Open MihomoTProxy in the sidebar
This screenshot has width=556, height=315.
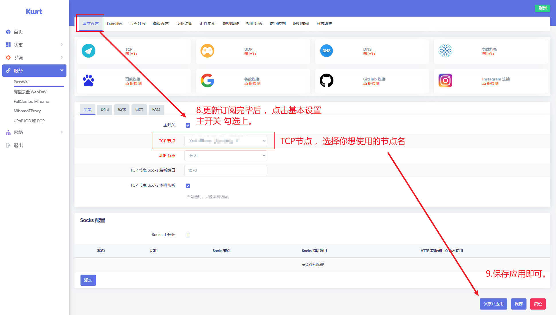(27, 111)
